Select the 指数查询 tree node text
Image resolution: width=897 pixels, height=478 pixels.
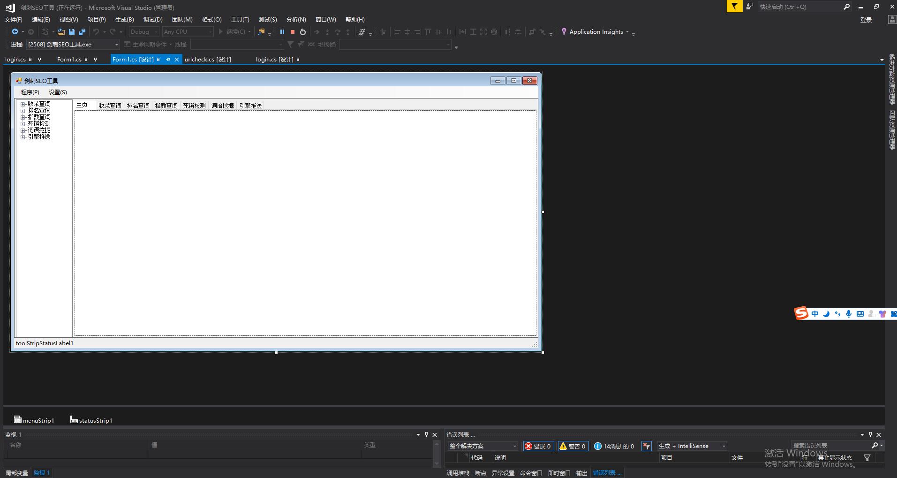click(39, 117)
